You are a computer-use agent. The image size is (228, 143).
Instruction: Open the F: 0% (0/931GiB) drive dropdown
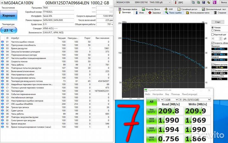[x=195, y=100]
